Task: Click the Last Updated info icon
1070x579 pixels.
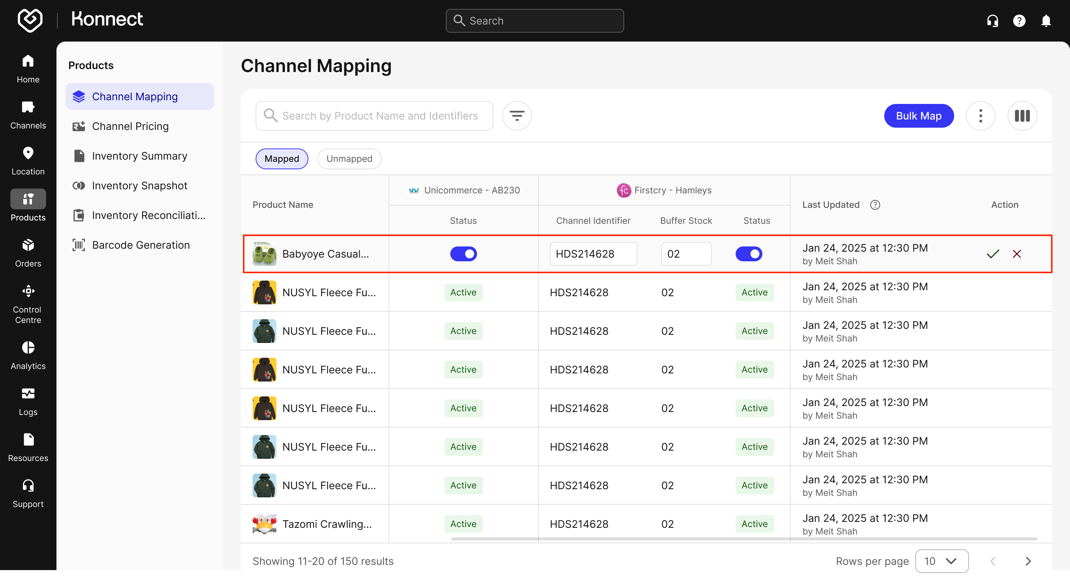Action: 875,205
